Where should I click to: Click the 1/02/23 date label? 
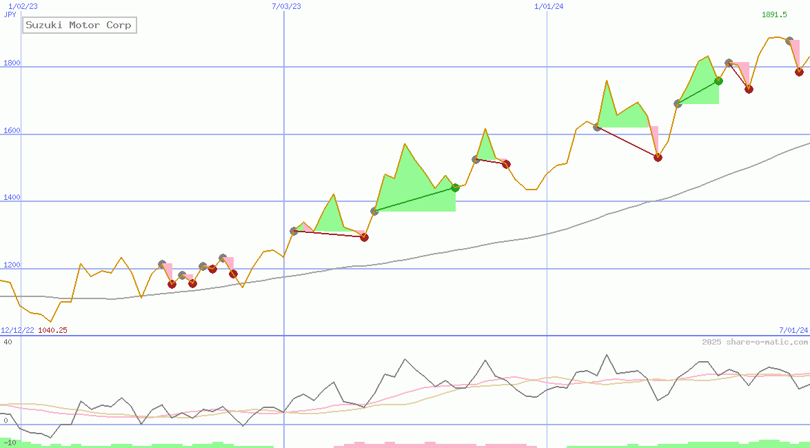tap(23, 6)
